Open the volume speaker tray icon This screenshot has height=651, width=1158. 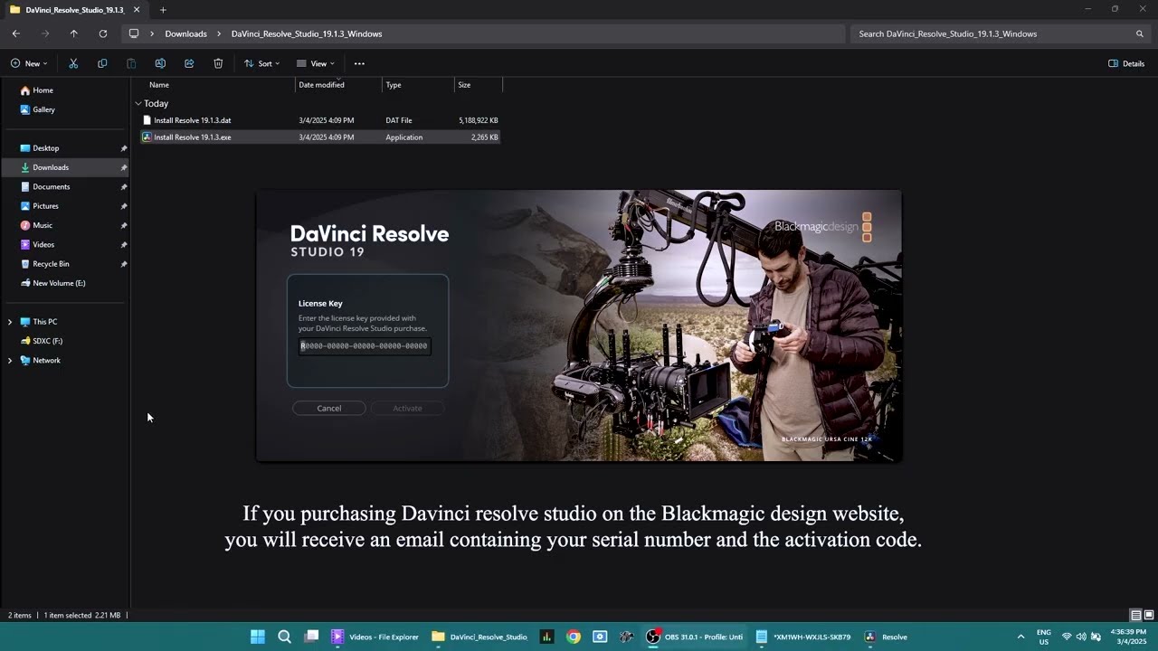pyautogui.click(x=1081, y=637)
